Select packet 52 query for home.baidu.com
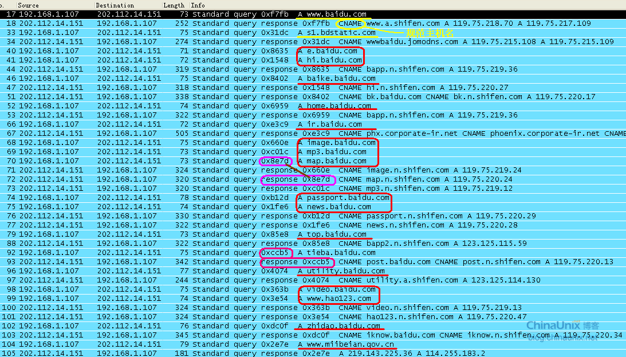 click(229, 106)
